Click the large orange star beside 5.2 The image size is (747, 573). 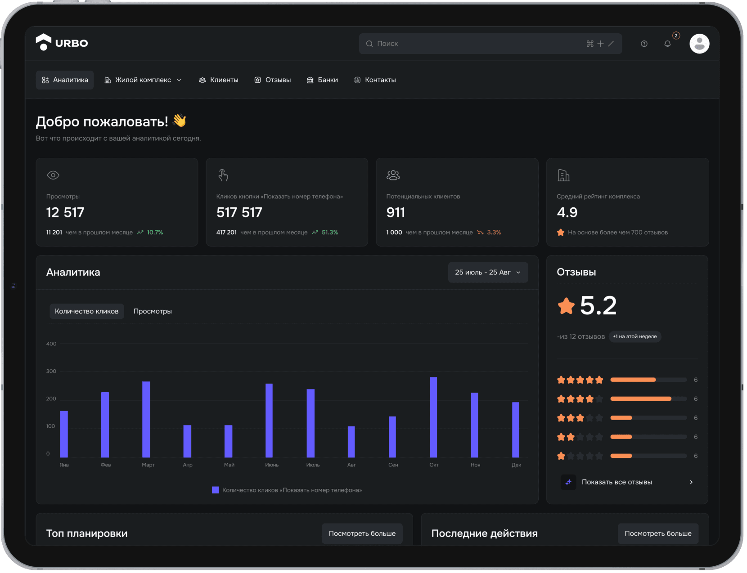tap(566, 306)
